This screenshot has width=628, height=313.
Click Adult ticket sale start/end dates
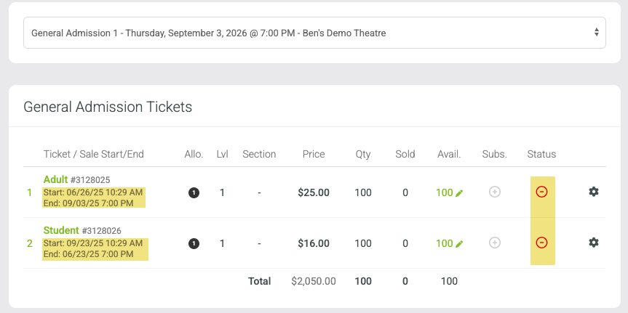(x=94, y=198)
